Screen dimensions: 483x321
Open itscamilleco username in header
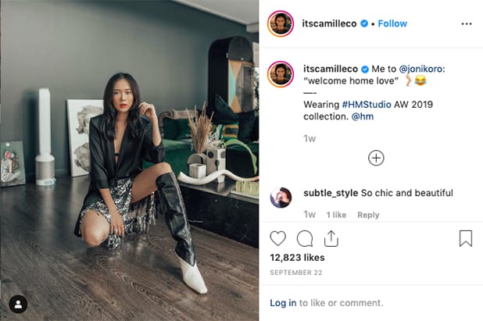coord(331,23)
